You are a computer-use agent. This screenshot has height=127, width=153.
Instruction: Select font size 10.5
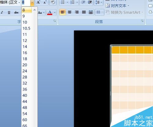pos(27,28)
